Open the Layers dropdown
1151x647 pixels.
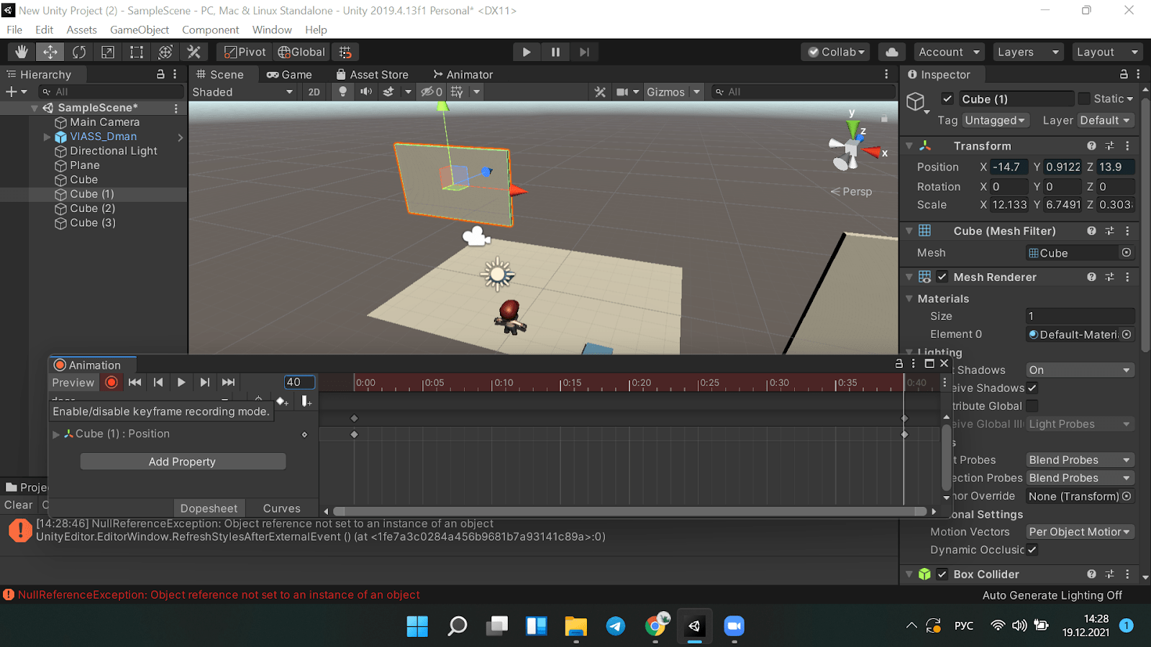pyautogui.click(x=1028, y=52)
